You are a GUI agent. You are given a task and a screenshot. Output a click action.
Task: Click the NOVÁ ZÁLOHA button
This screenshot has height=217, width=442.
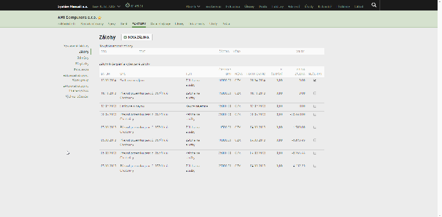(x=136, y=37)
